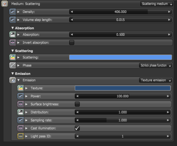Screen dimensions: 177x146
Task: Click the Volume step length node icon
Action: click(12, 20)
